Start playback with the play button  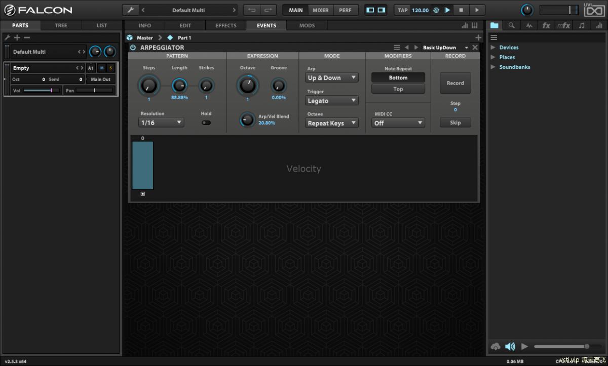[477, 10]
